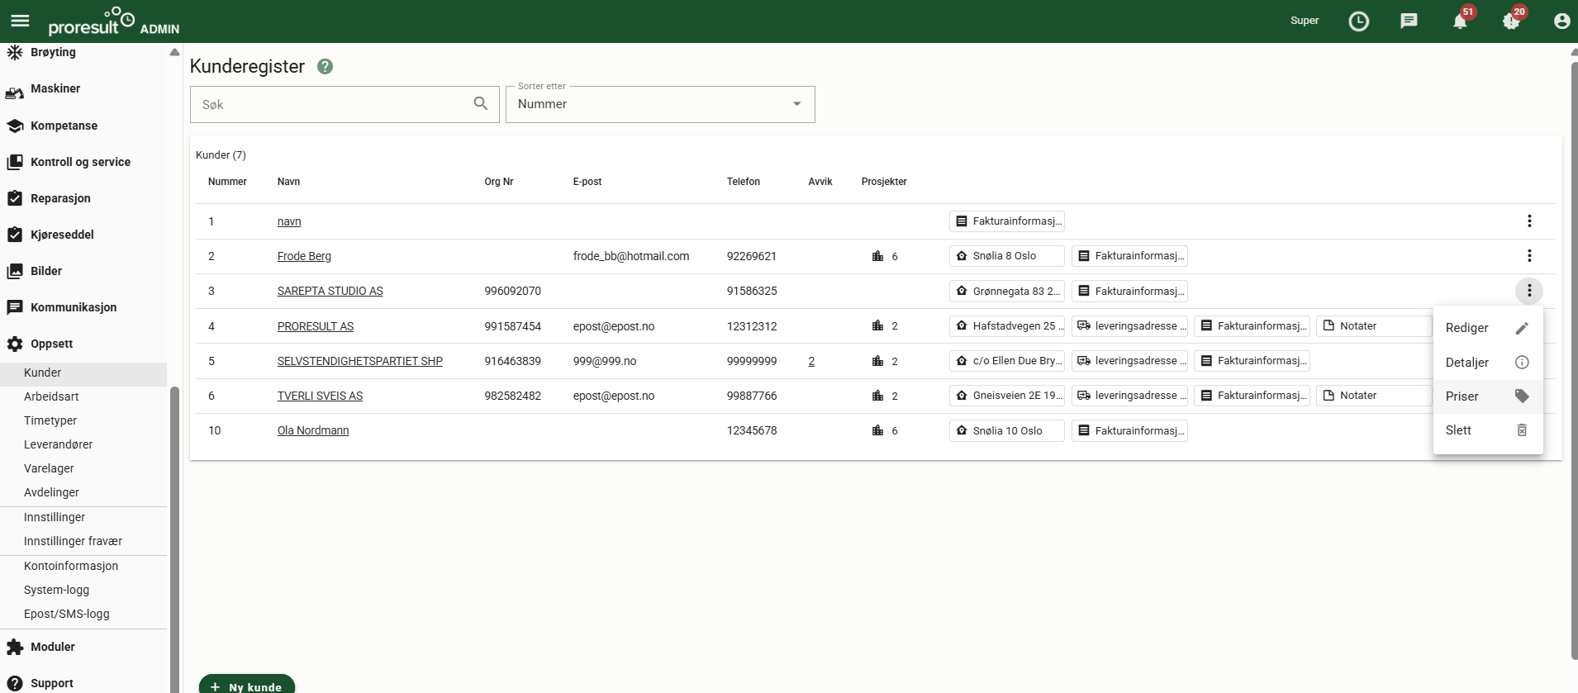The height and width of the screenshot is (693, 1578).
Task: Click the search magnifier icon
Action: point(481,103)
